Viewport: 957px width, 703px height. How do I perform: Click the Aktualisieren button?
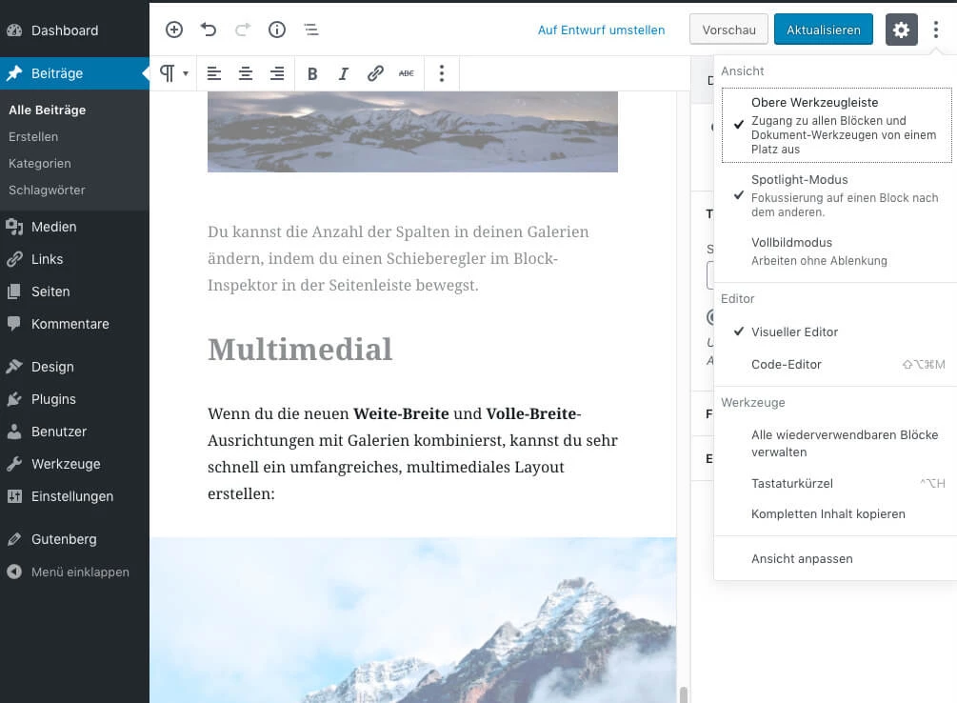pos(823,30)
